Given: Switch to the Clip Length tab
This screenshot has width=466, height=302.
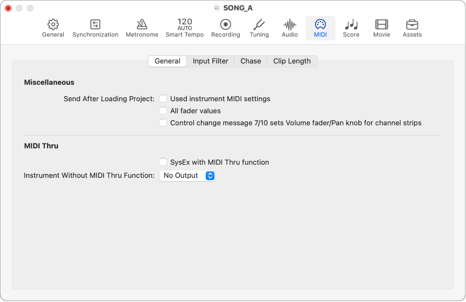Looking at the screenshot, I should coord(292,61).
